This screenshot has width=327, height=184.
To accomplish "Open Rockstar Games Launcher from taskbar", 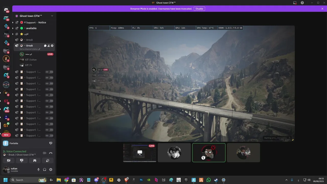I will point(111,180).
